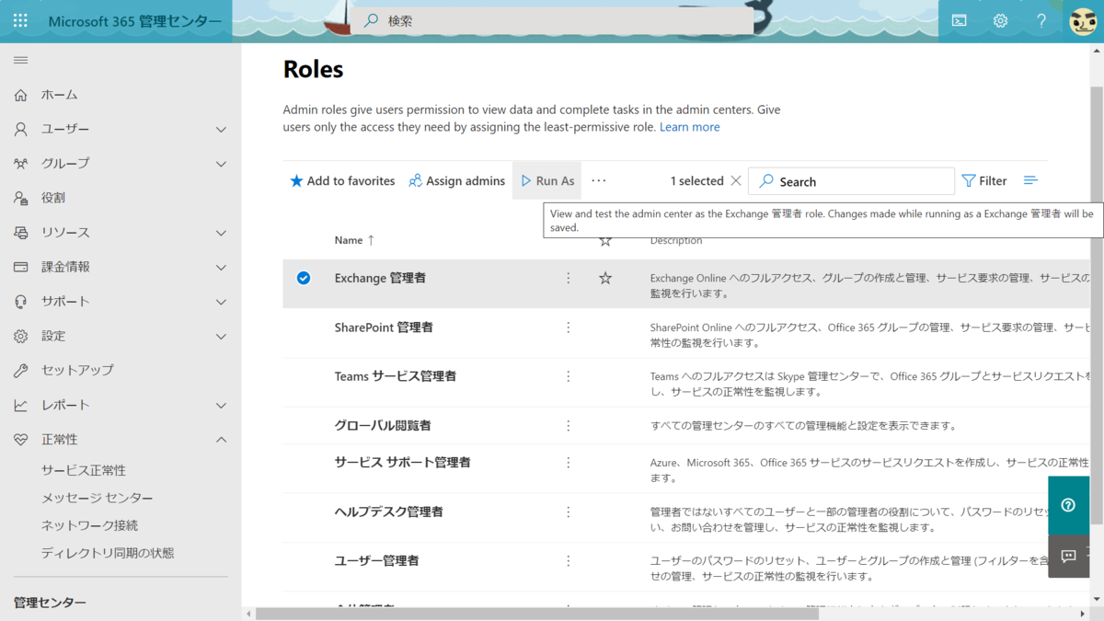Open more actions for ヘルプデスク管理者 row
This screenshot has width=1104, height=621.
click(x=569, y=512)
